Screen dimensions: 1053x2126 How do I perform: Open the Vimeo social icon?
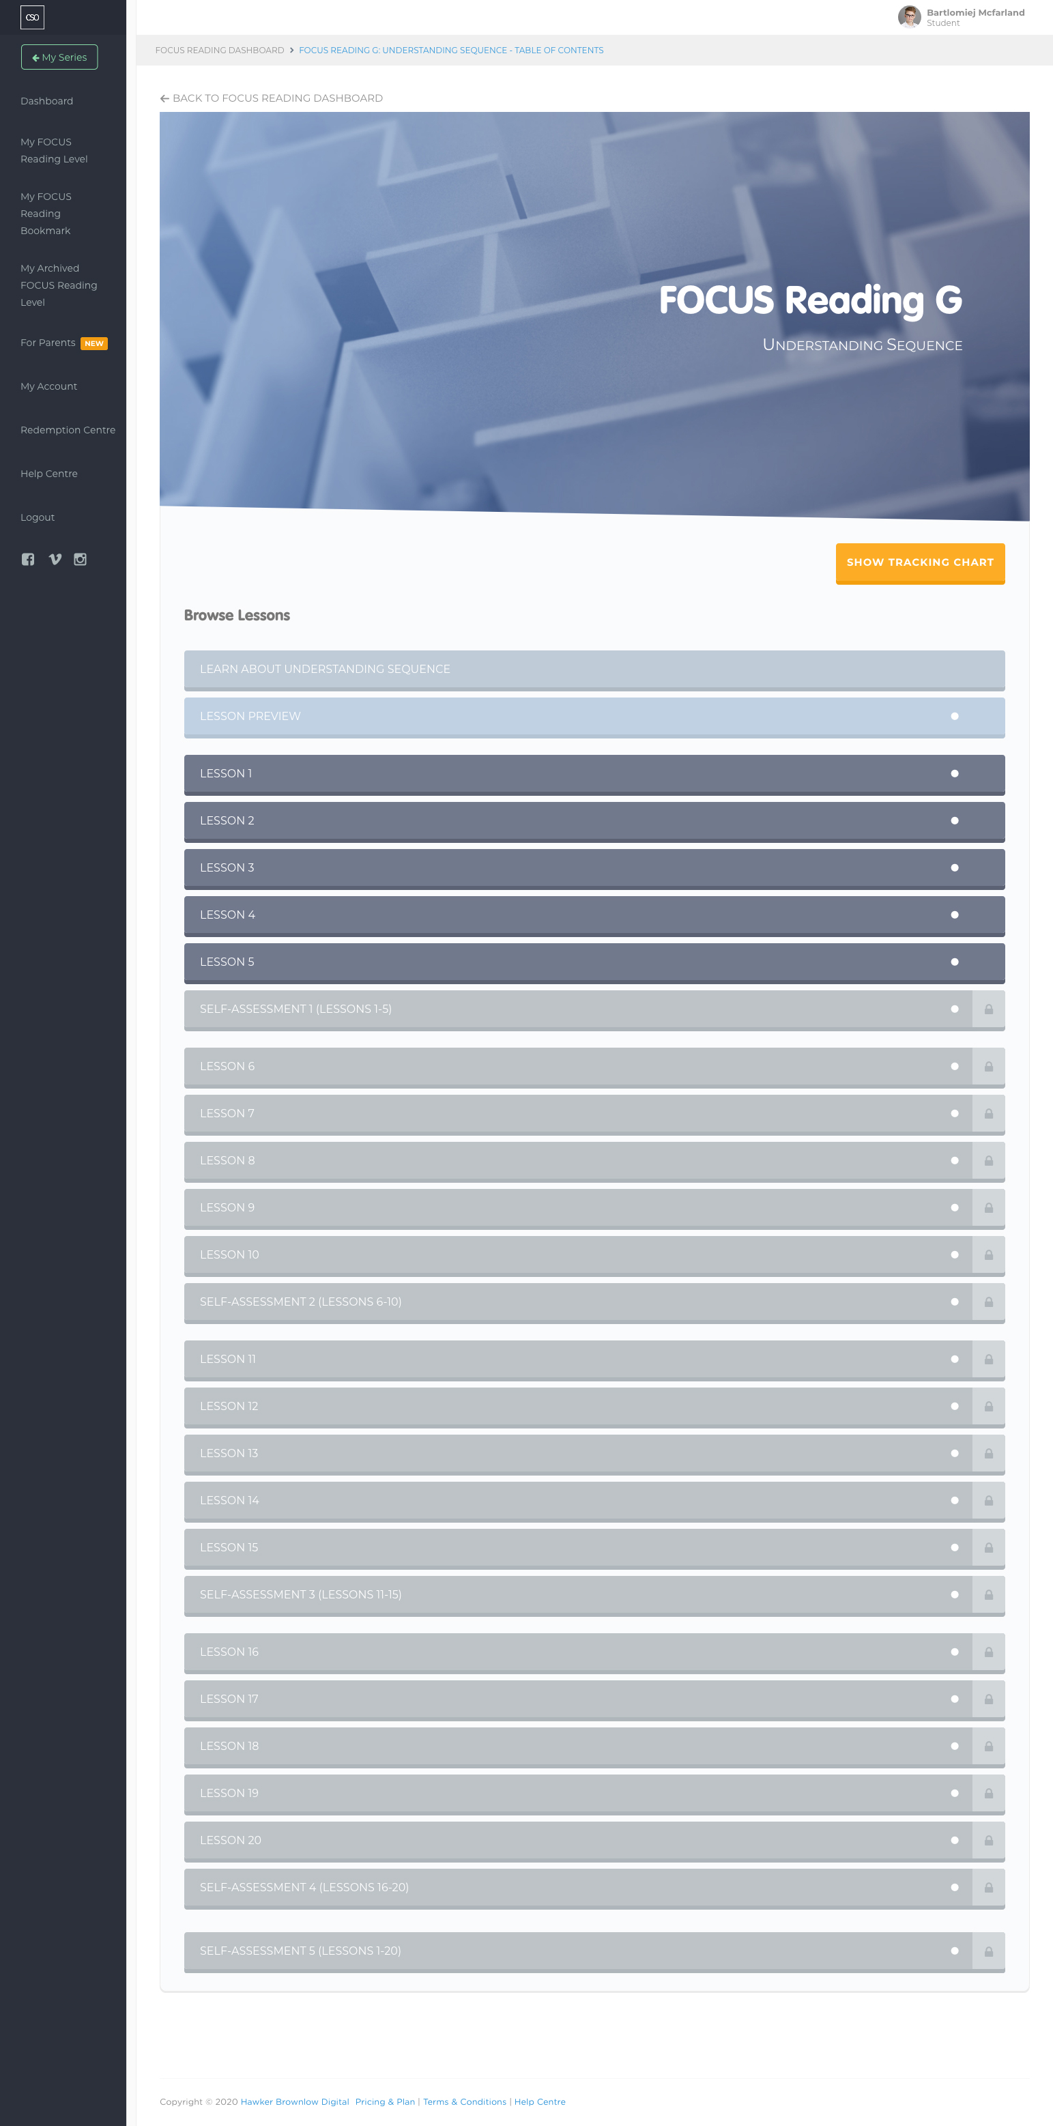pos(55,559)
